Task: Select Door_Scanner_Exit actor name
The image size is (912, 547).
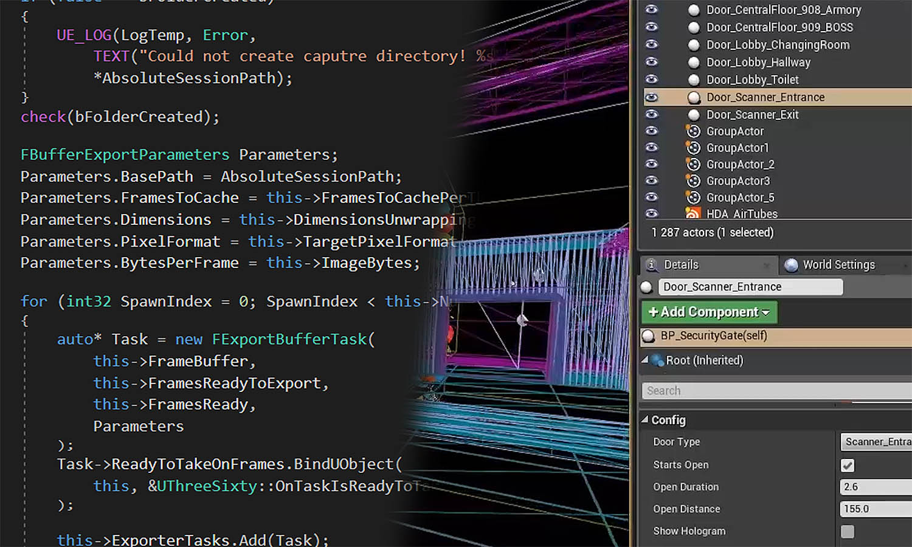Action: point(752,115)
